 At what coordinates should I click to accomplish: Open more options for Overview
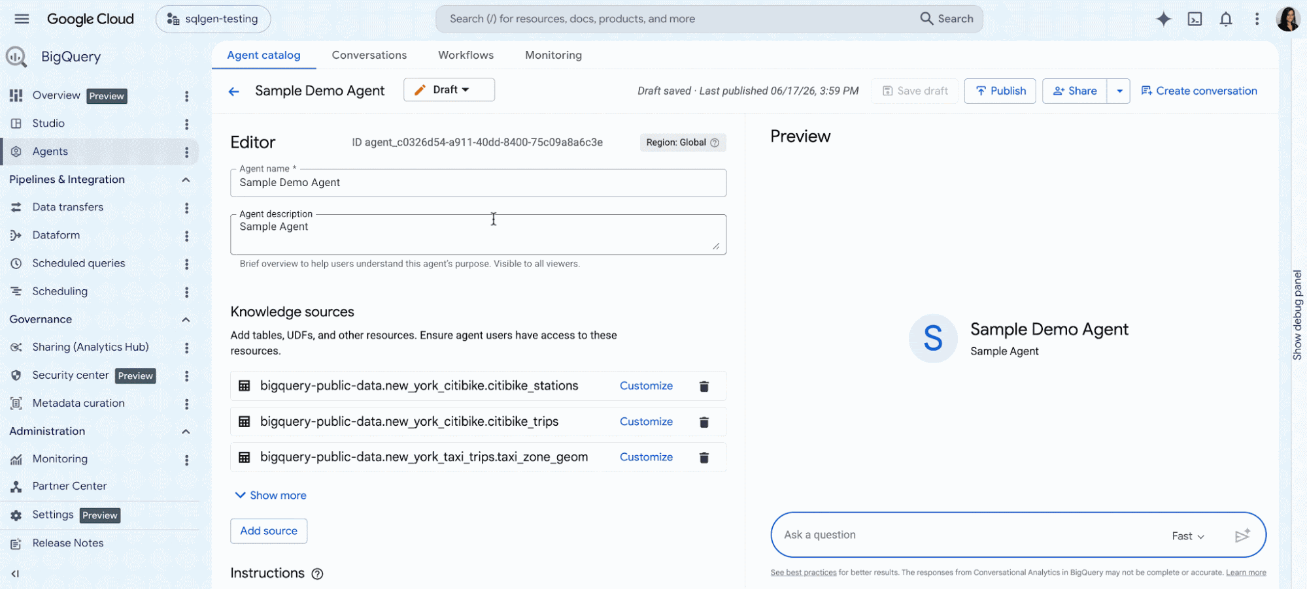click(x=186, y=96)
